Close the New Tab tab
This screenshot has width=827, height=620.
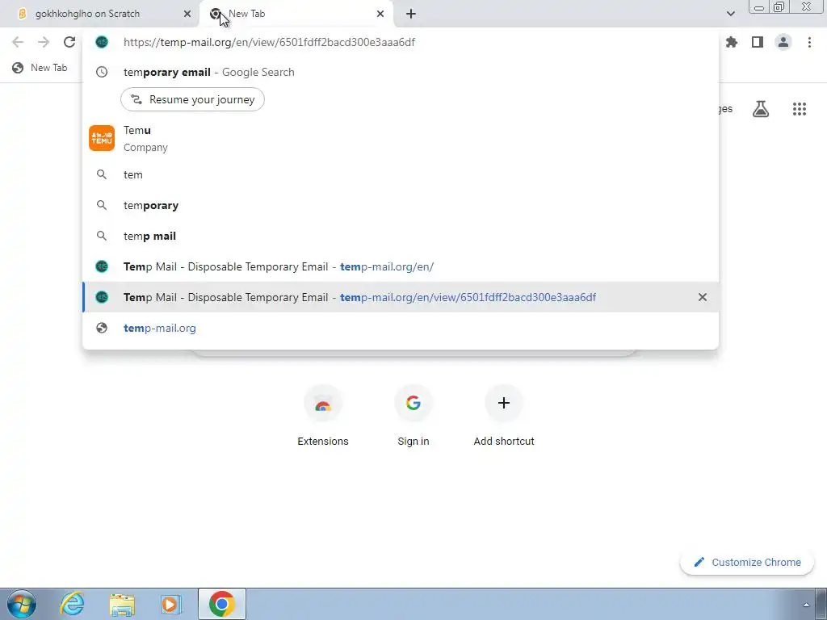(380, 14)
